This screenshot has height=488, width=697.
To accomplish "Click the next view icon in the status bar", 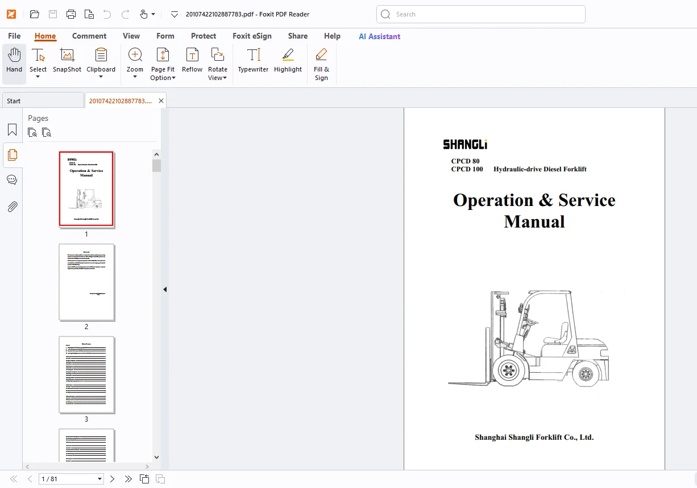I will coord(160,479).
